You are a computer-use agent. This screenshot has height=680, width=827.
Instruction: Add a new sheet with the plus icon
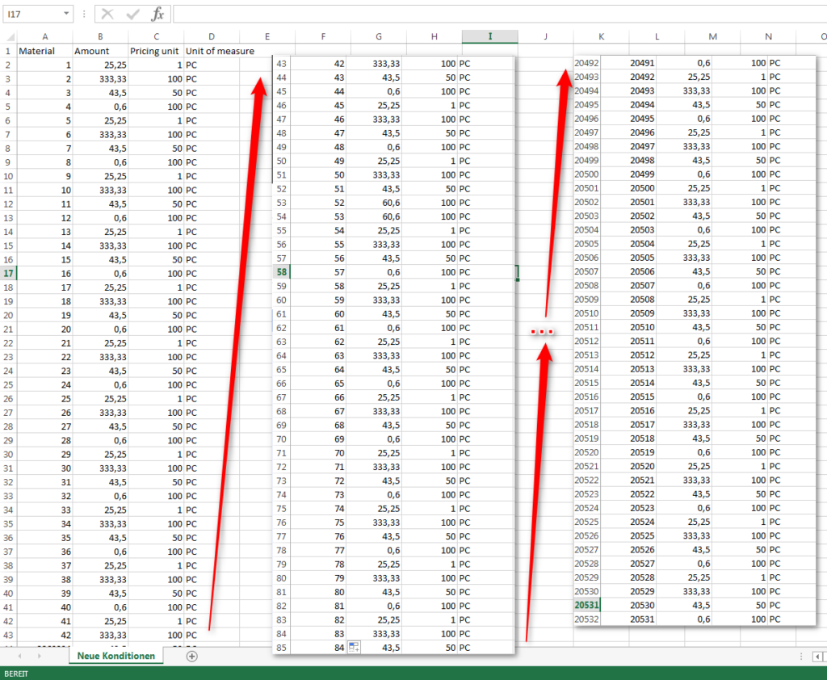192,657
